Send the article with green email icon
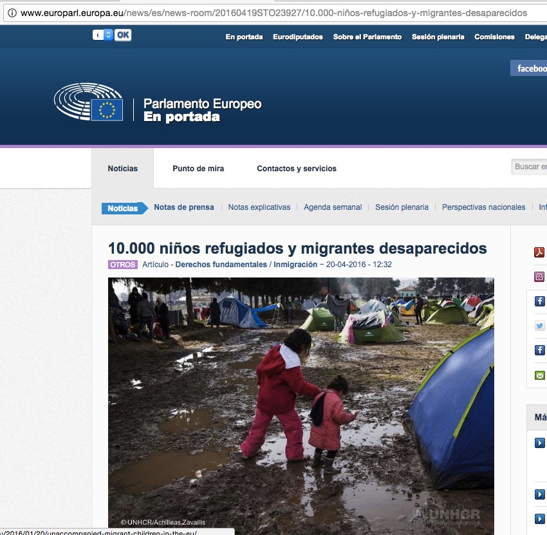Viewport: 547px width, 535px height. [539, 375]
